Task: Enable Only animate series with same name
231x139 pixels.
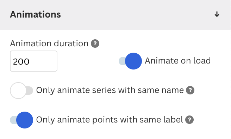Action: 21,91
